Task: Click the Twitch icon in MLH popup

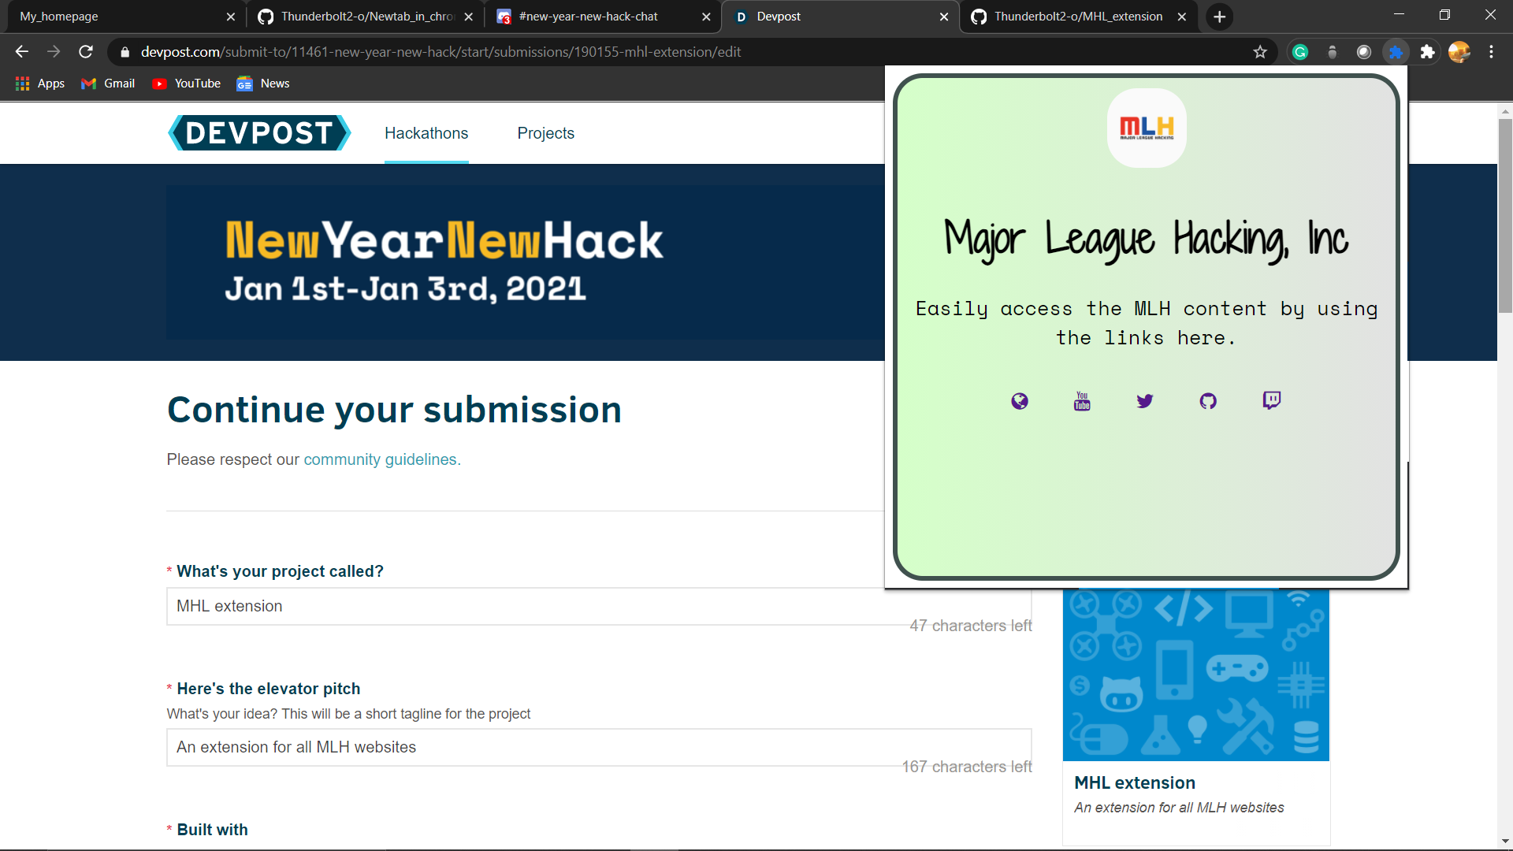Action: coord(1271,400)
